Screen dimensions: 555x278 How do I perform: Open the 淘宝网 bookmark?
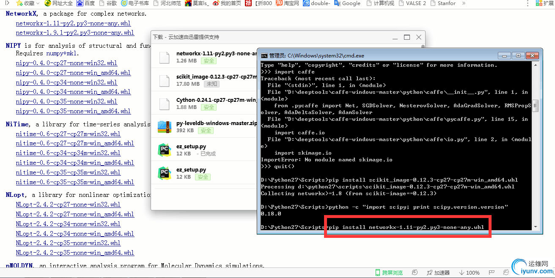click(x=287, y=3)
